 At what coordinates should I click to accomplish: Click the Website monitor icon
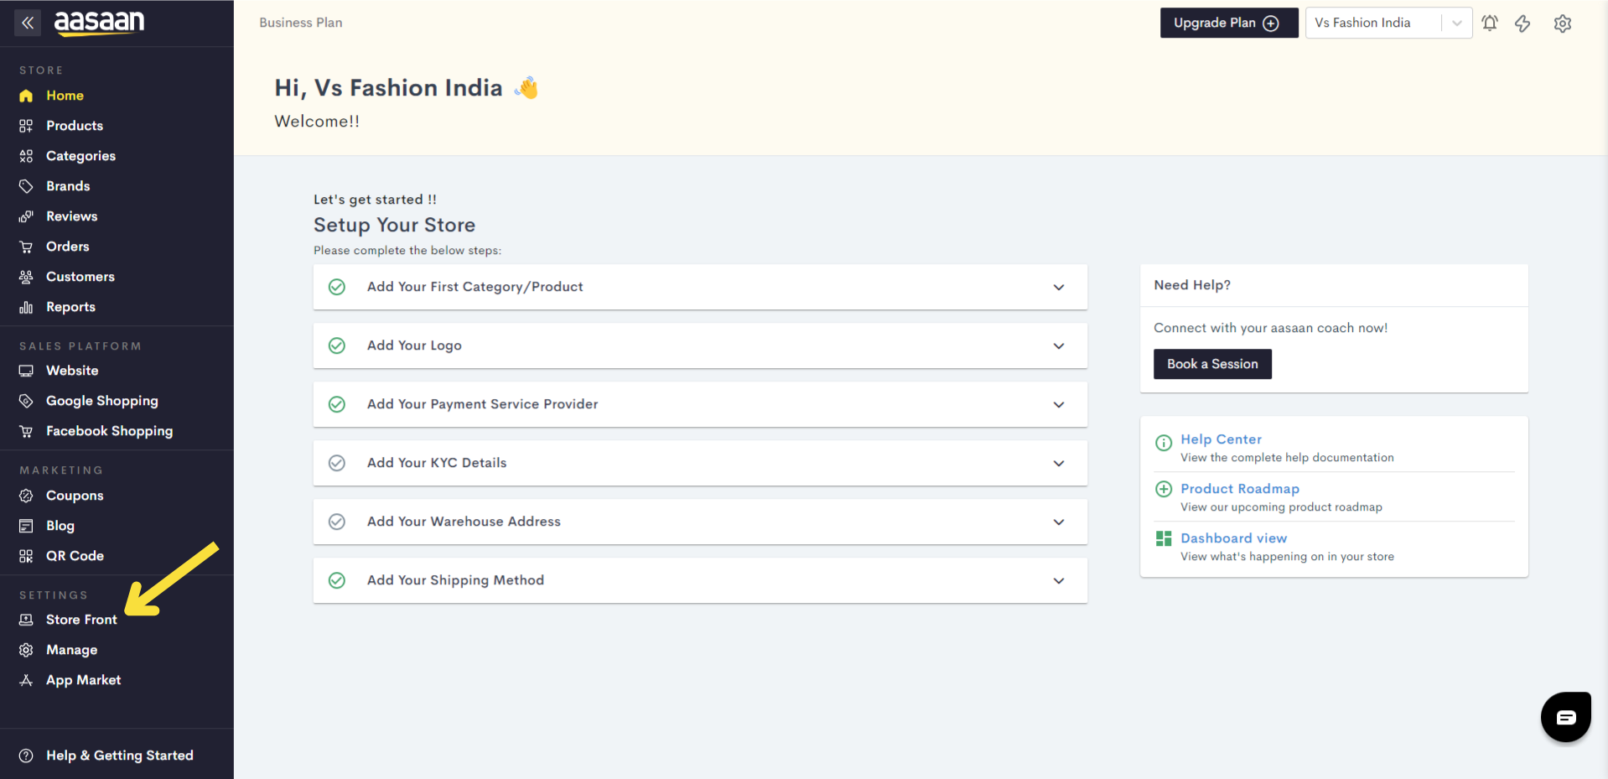pos(26,371)
